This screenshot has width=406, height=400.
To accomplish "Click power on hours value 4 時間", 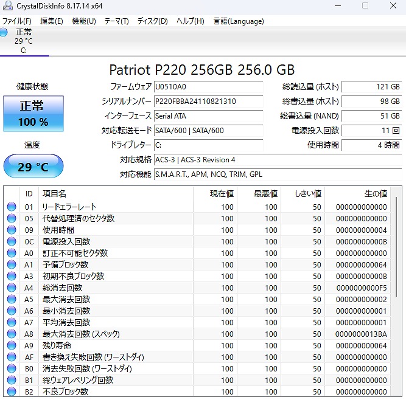I will pyautogui.click(x=372, y=145).
